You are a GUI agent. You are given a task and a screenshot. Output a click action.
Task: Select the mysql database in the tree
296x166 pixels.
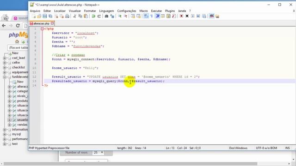pyautogui.click(x=17, y=134)
